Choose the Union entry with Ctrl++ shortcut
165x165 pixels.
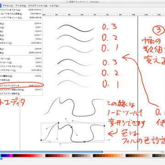21,23
